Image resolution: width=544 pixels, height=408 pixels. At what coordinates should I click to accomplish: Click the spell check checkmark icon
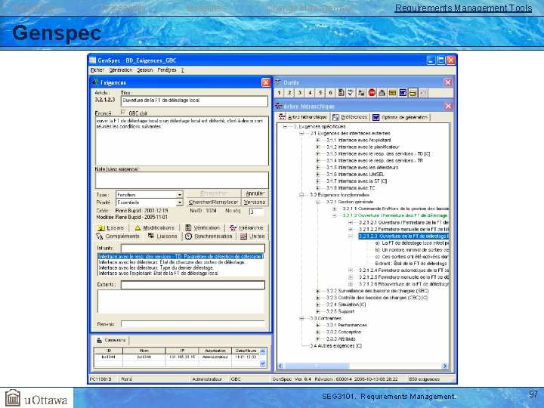[351, 93]
